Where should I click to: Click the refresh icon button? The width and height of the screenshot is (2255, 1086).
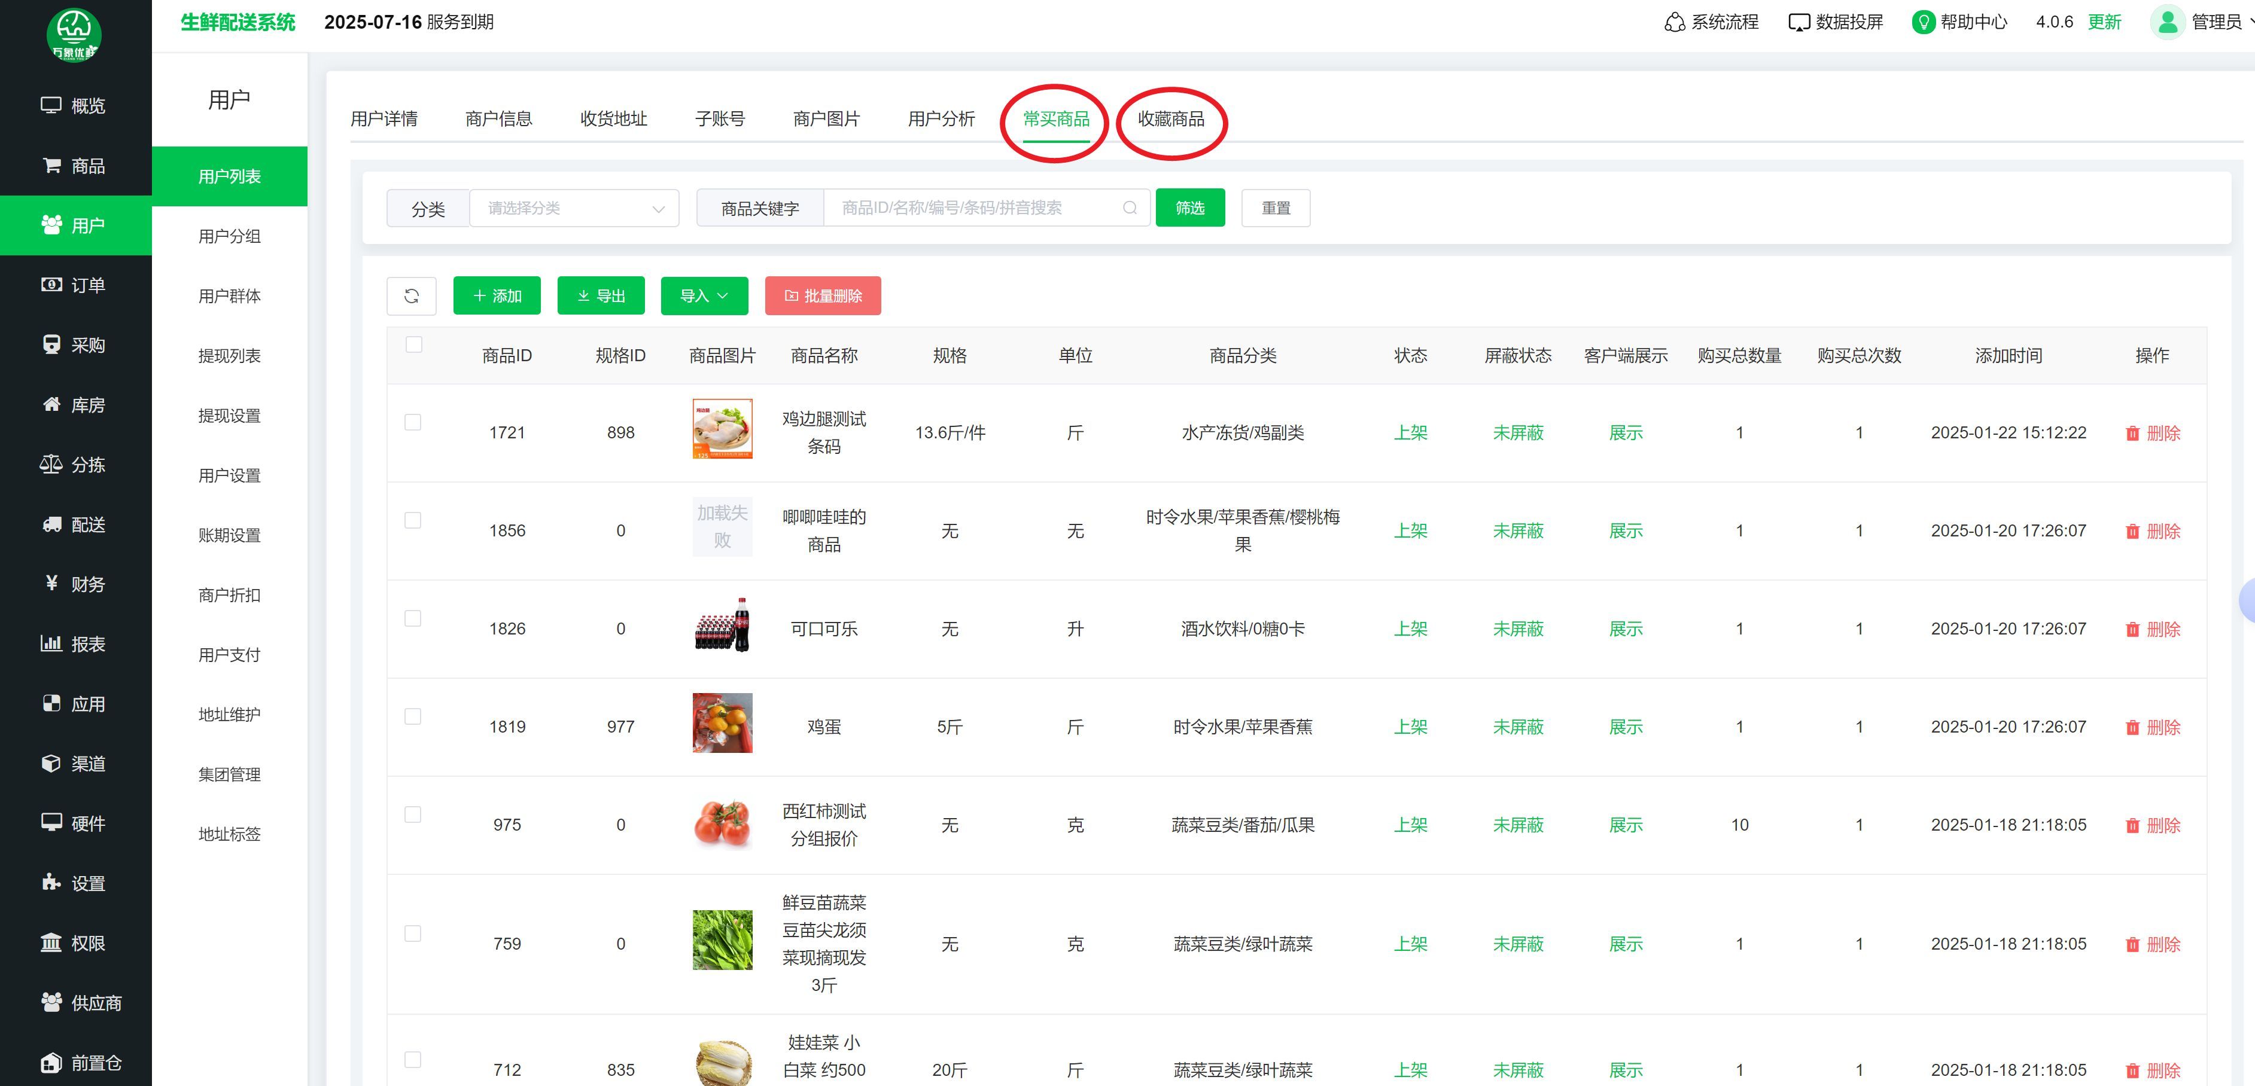412,296
